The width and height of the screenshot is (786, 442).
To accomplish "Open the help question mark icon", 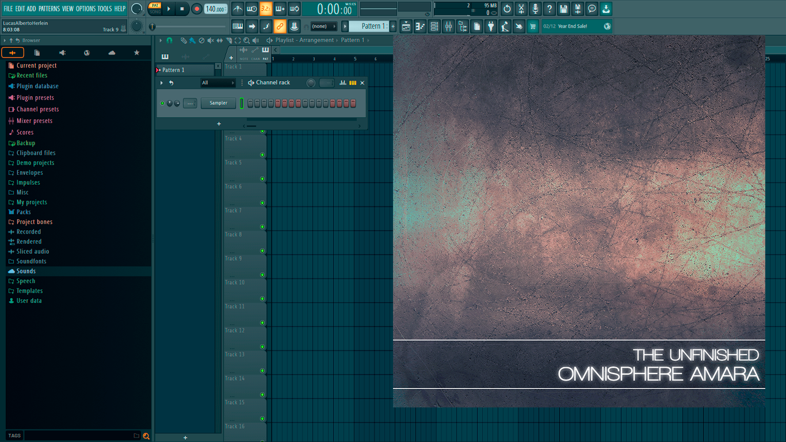I will click(x=550, y=9).
